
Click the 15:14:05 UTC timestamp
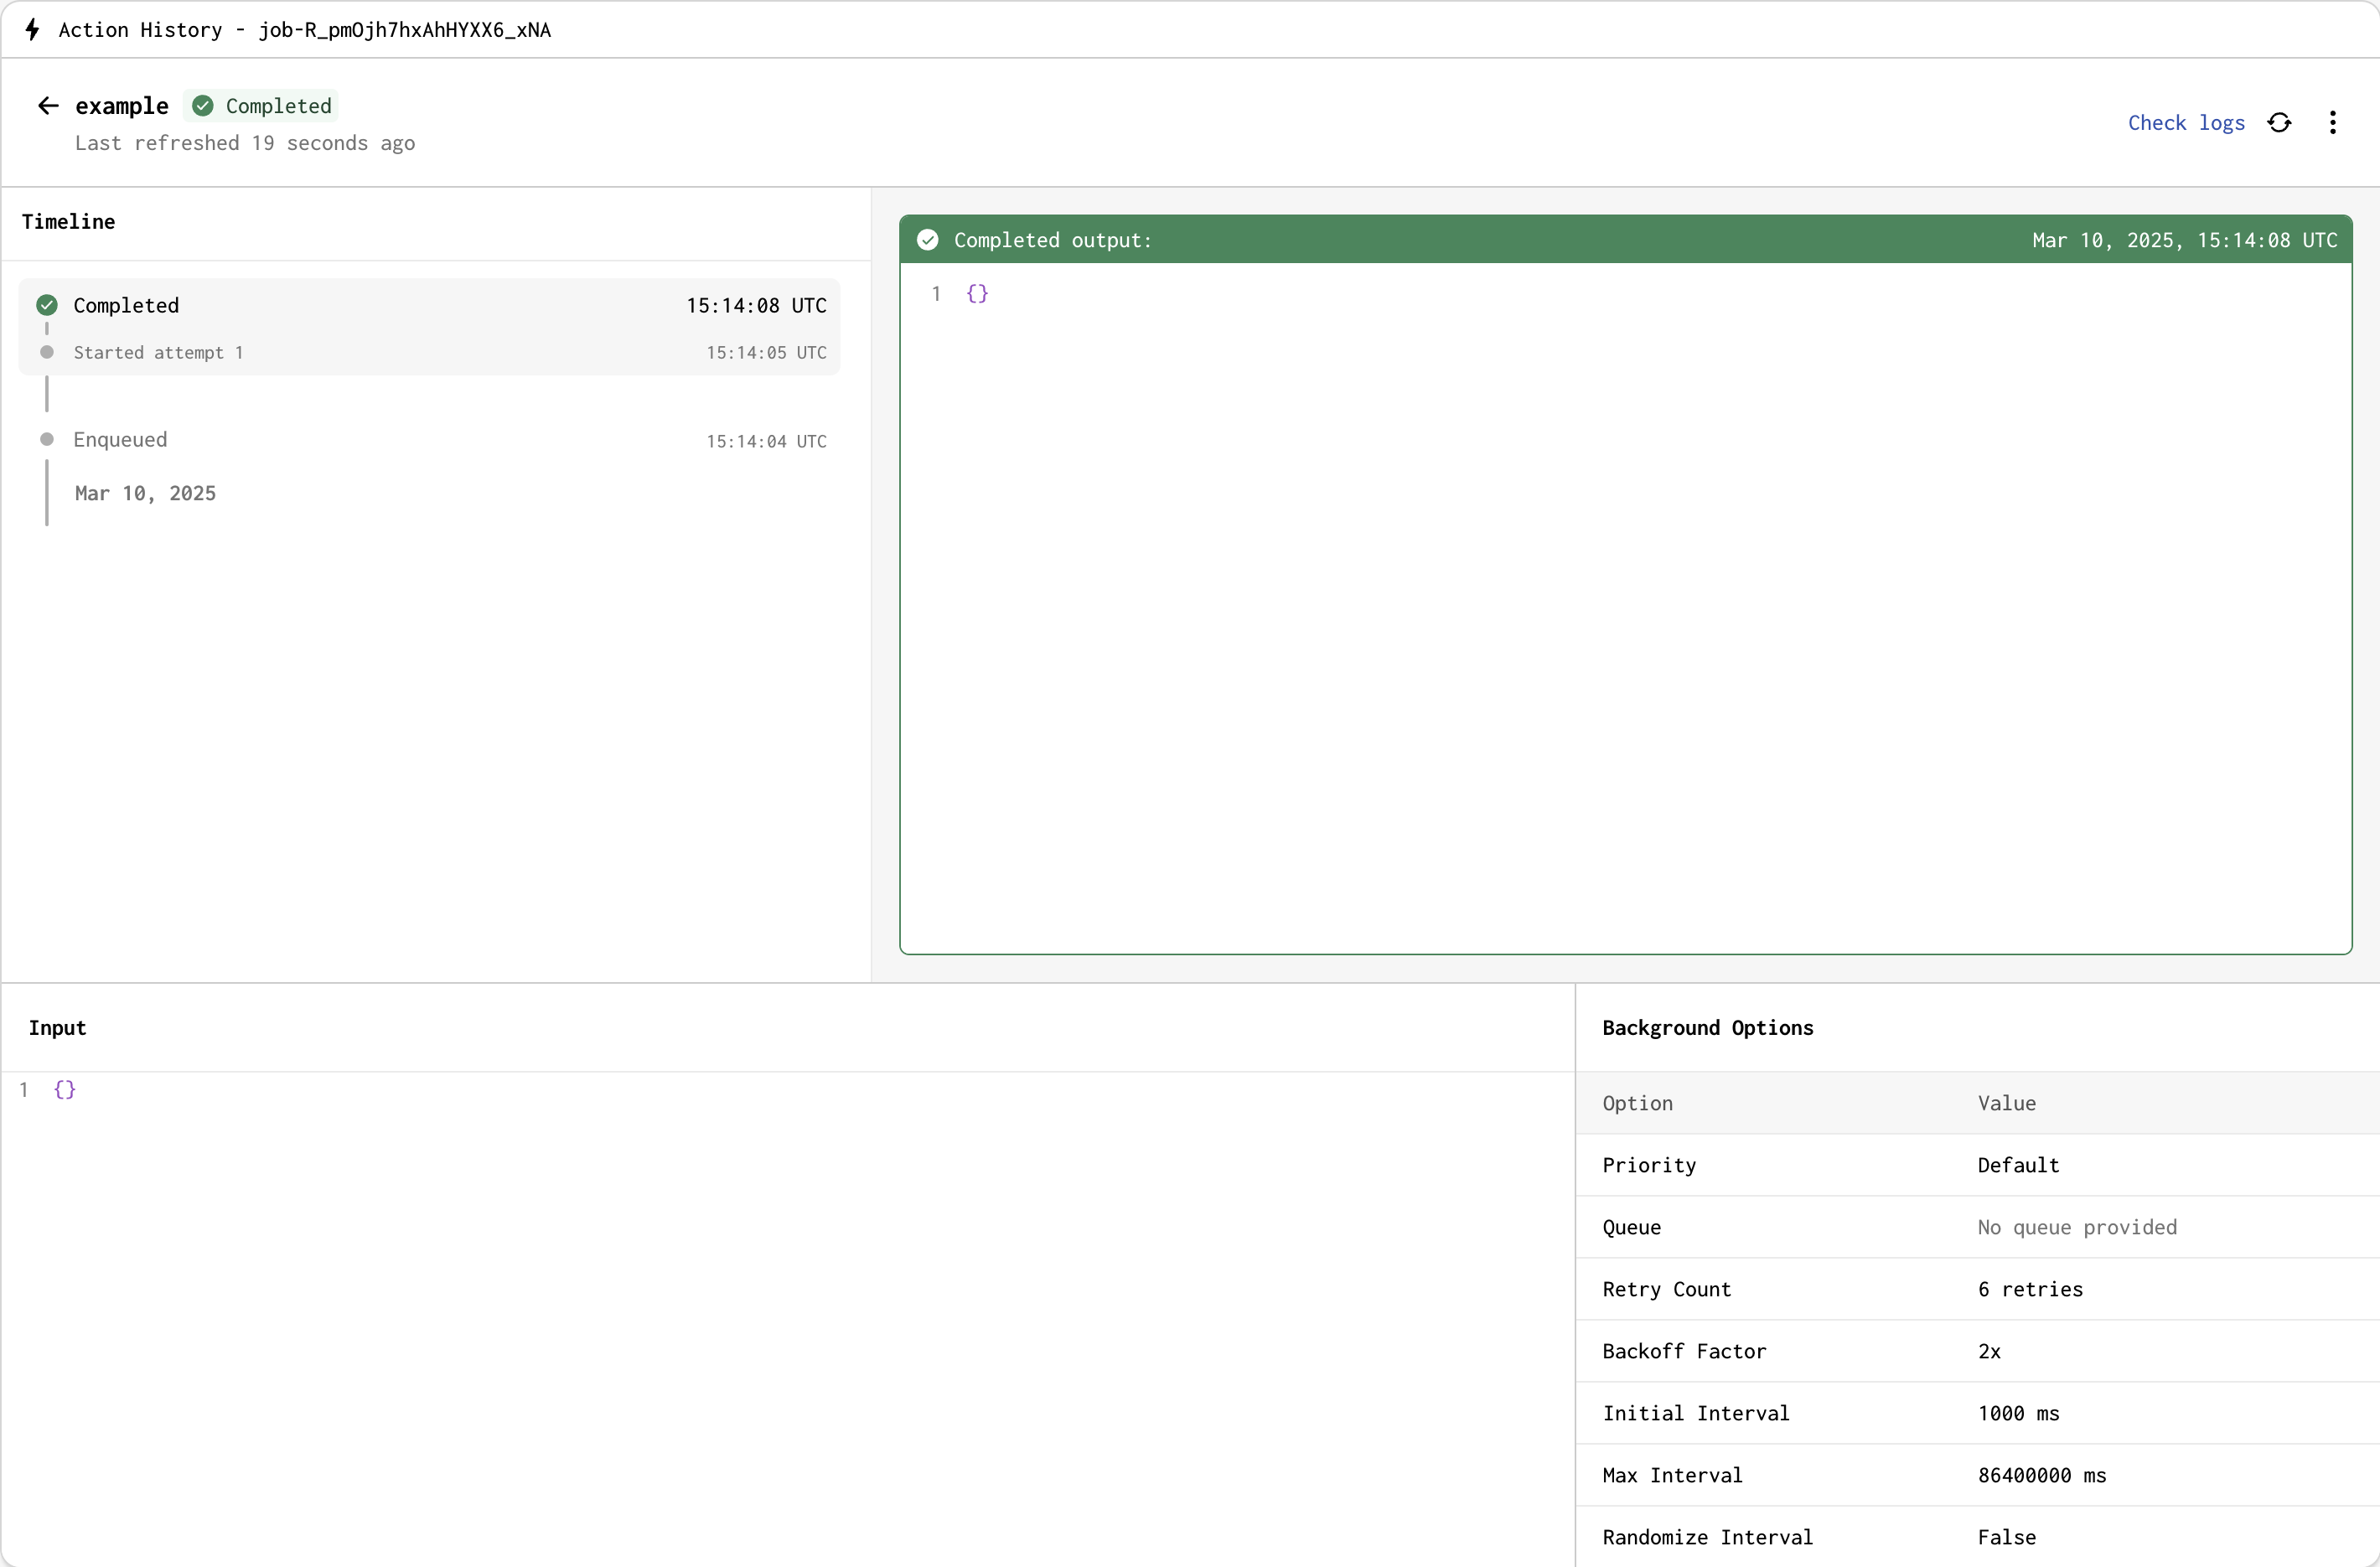tap(766, 353)
